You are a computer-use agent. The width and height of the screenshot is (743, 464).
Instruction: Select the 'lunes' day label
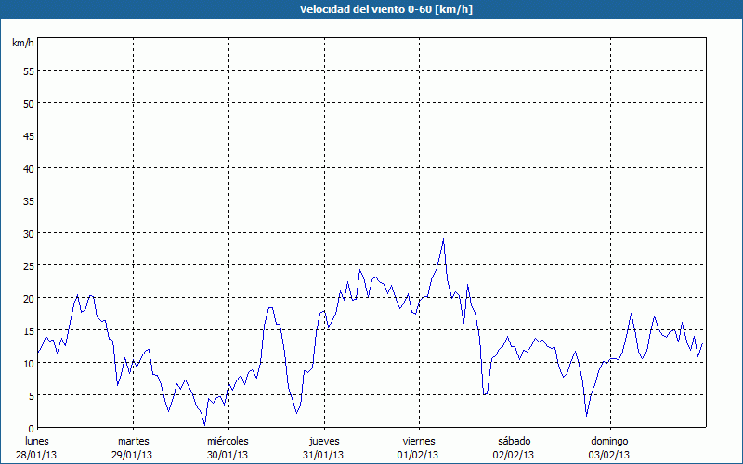pyautogui.click(x=37, y=441)
